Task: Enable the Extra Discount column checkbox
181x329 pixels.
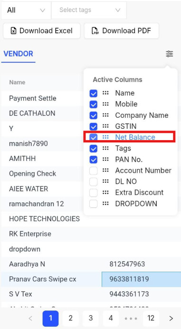Action: coord(93,193)
